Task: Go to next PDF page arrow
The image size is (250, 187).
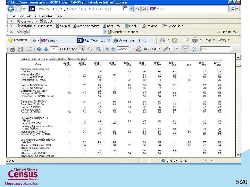Action: click(46, 49)
